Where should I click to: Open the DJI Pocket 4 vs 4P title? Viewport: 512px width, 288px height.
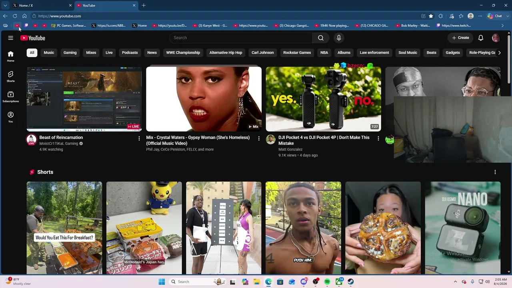(x=324, y=140)
